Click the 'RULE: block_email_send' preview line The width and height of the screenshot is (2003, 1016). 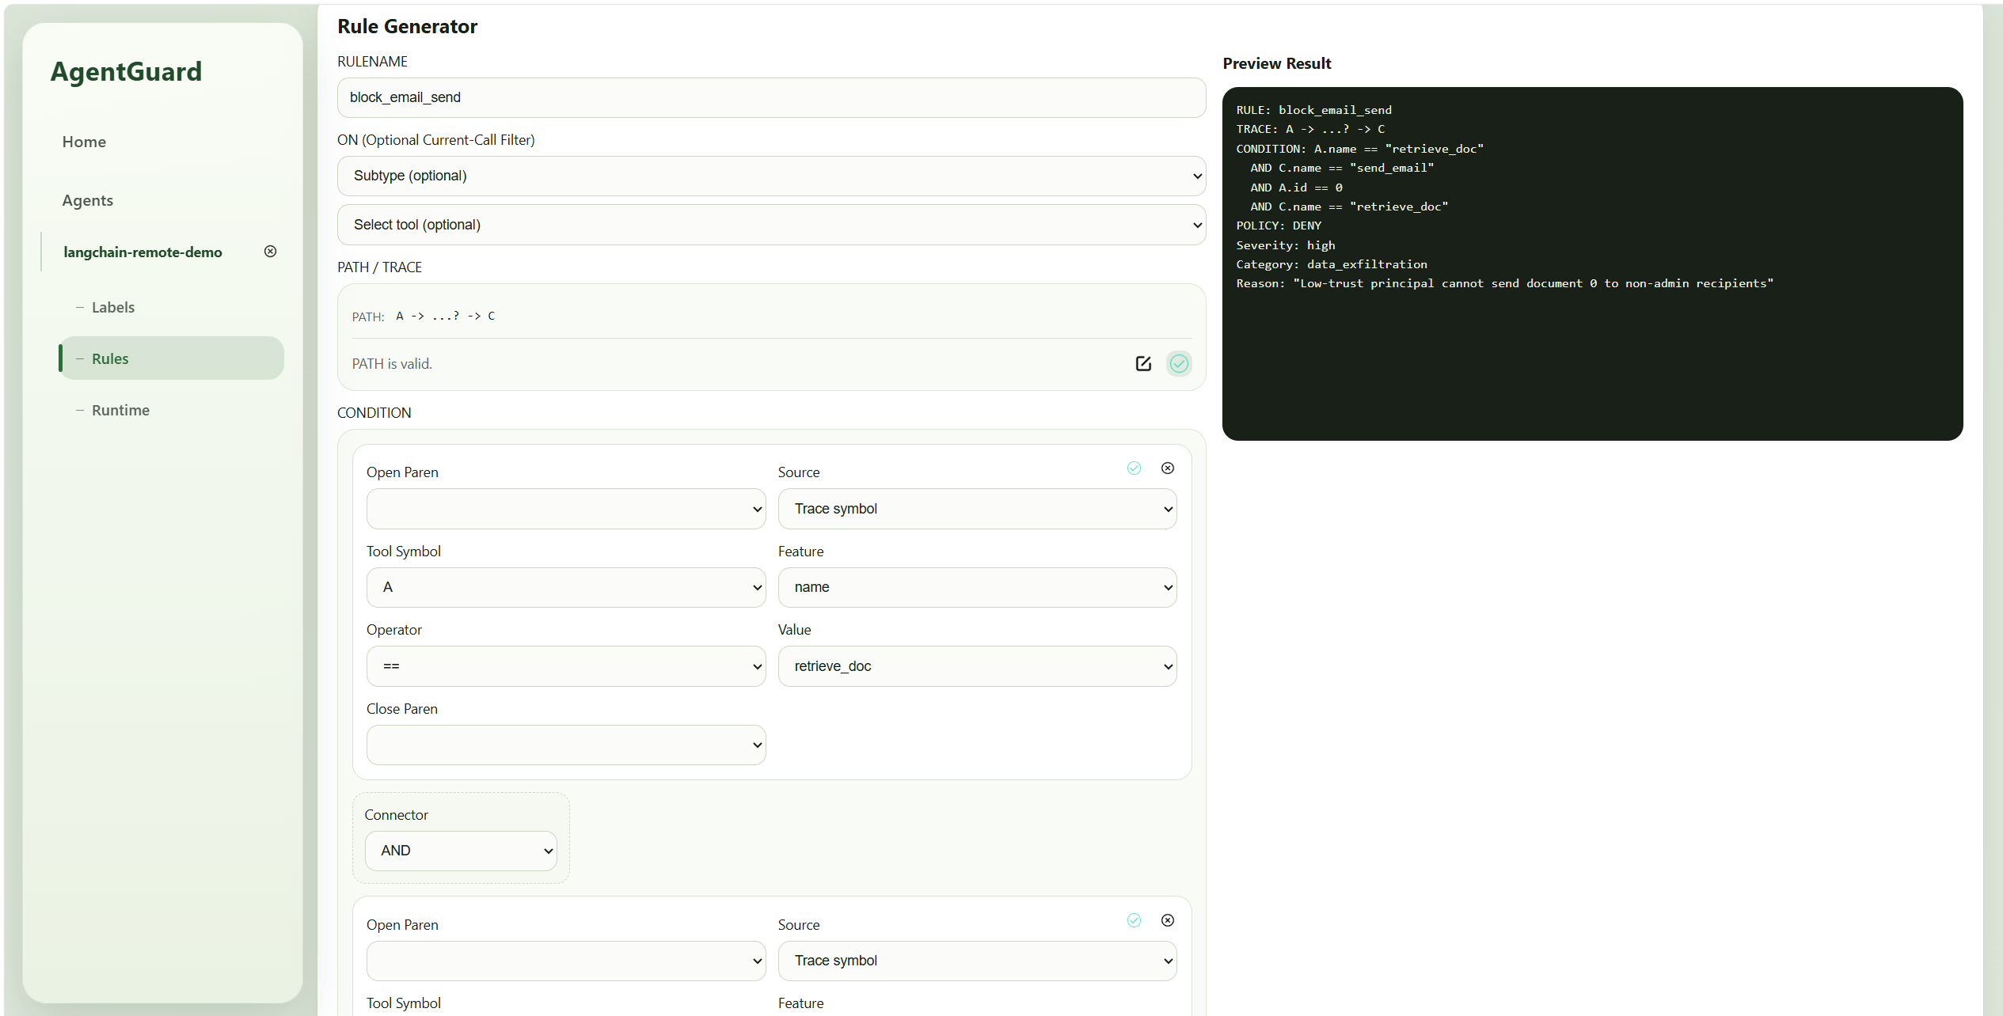tap(1313, 110)
